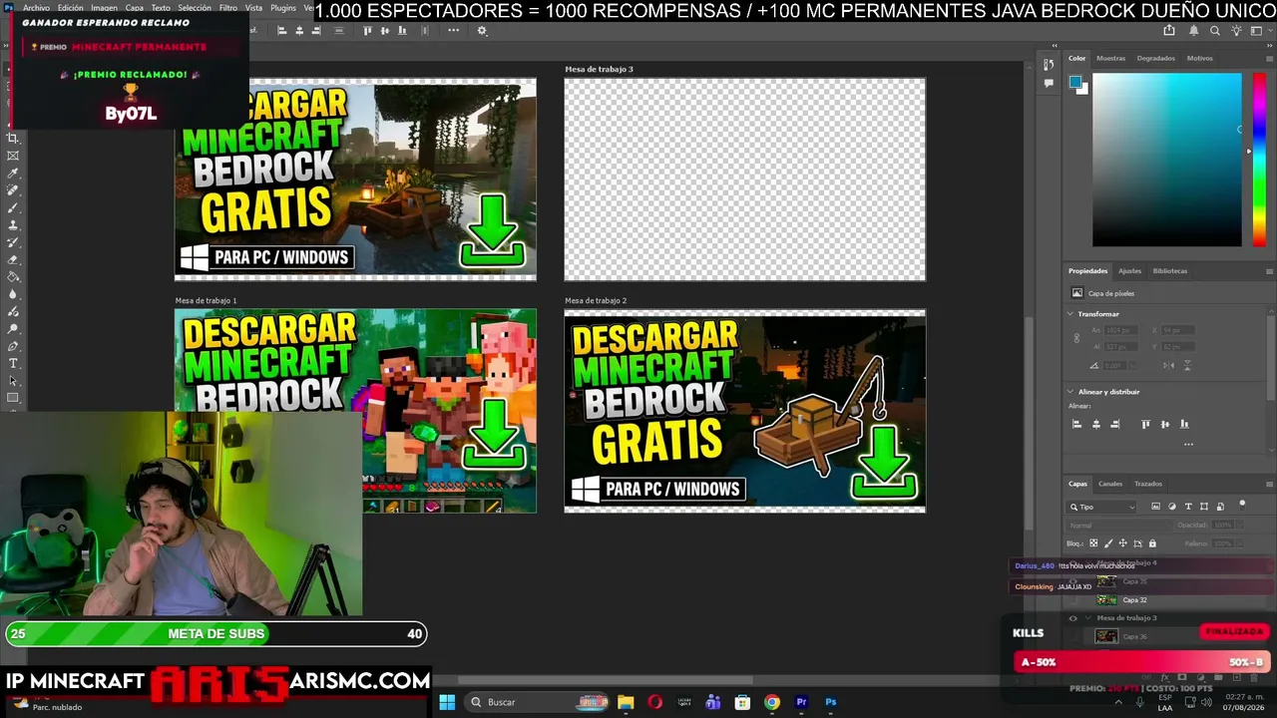
Task: Pick a shade in the color field
Action: (x=1167, y=160)
